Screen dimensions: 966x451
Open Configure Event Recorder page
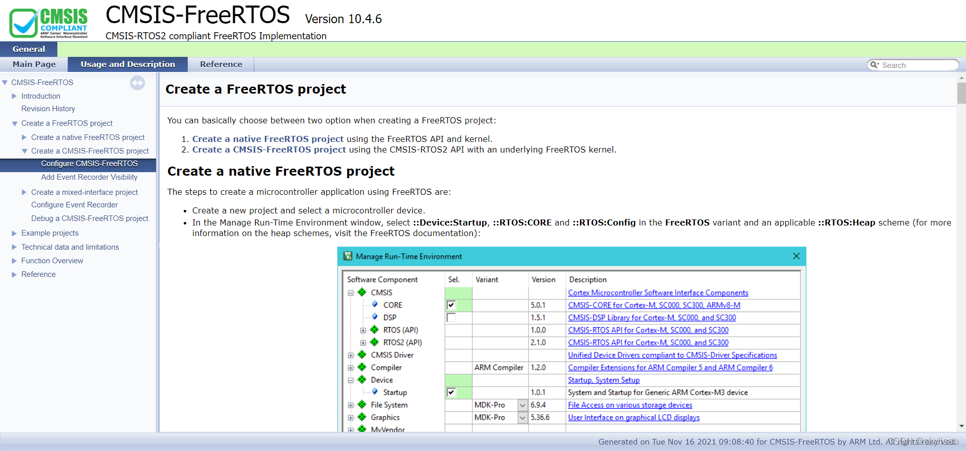pyautogui.click(x=75, y=205)
